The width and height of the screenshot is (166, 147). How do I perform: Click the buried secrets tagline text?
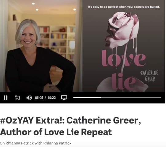pos(124,7)
